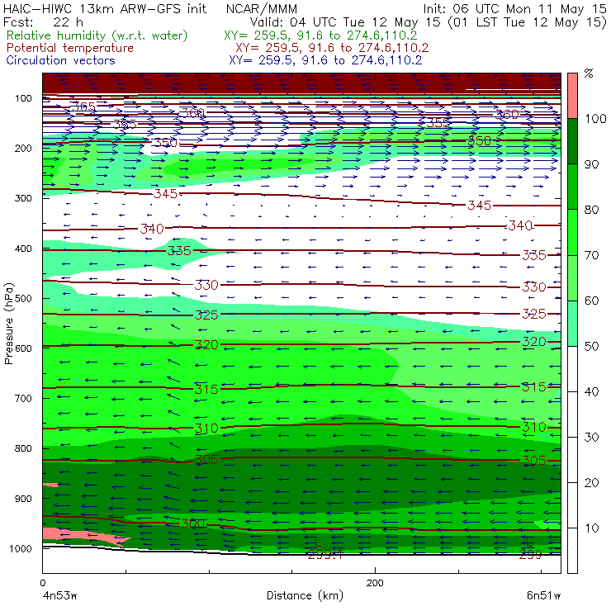This screenshot has height=611, width=611.
Task: Click the "4n53w" start coordinate label
Action: tap(59, 595)
